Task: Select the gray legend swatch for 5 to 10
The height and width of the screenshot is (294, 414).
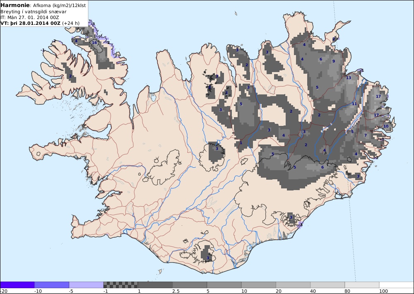Action: pos(224,285)
